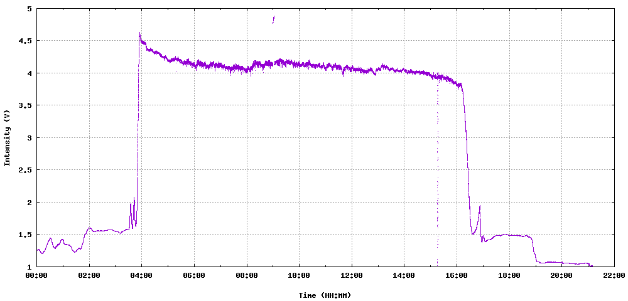
Task: Click the 08:00 x-axis tick label
Action: 247,275
